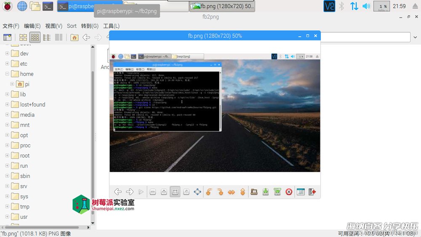Delete the current image file
The width and height of the screenshot is (421, 237).
coord(289,192)
